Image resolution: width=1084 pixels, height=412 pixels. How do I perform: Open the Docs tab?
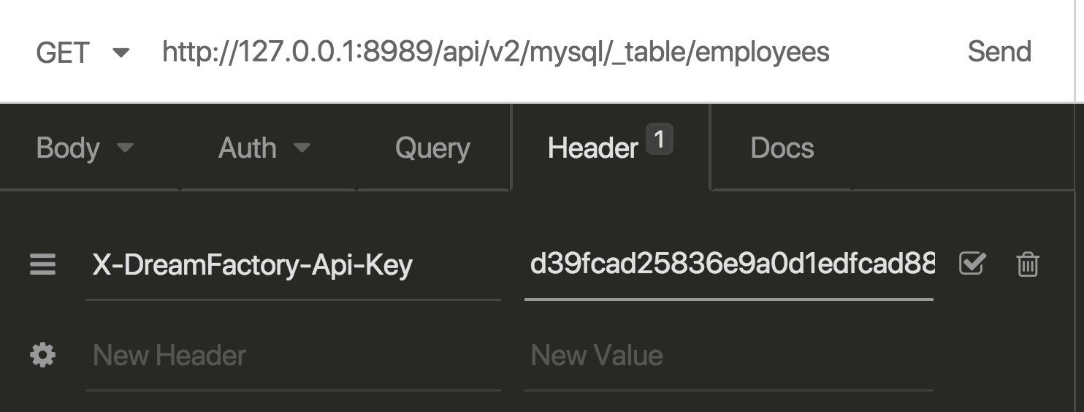pyautogui.click(x=782, y=148)
